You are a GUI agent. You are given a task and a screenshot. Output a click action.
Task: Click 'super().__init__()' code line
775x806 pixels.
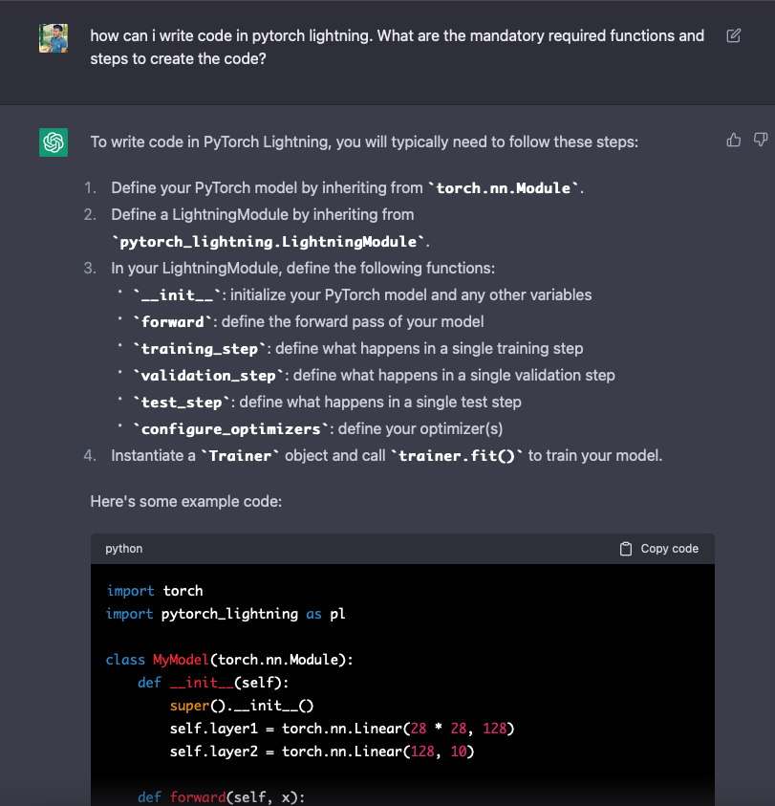click(x=242, y=706)
